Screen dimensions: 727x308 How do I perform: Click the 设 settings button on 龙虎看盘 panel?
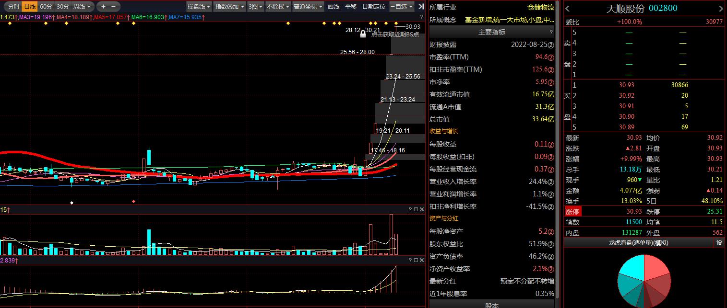click(x=719, y=243)
